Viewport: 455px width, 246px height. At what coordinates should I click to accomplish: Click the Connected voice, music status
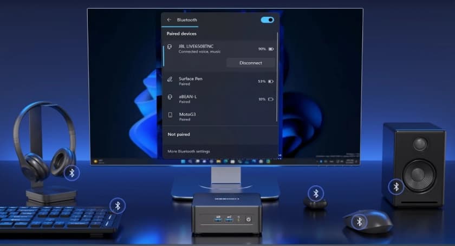pyautogui.click(x=199, y=51)
